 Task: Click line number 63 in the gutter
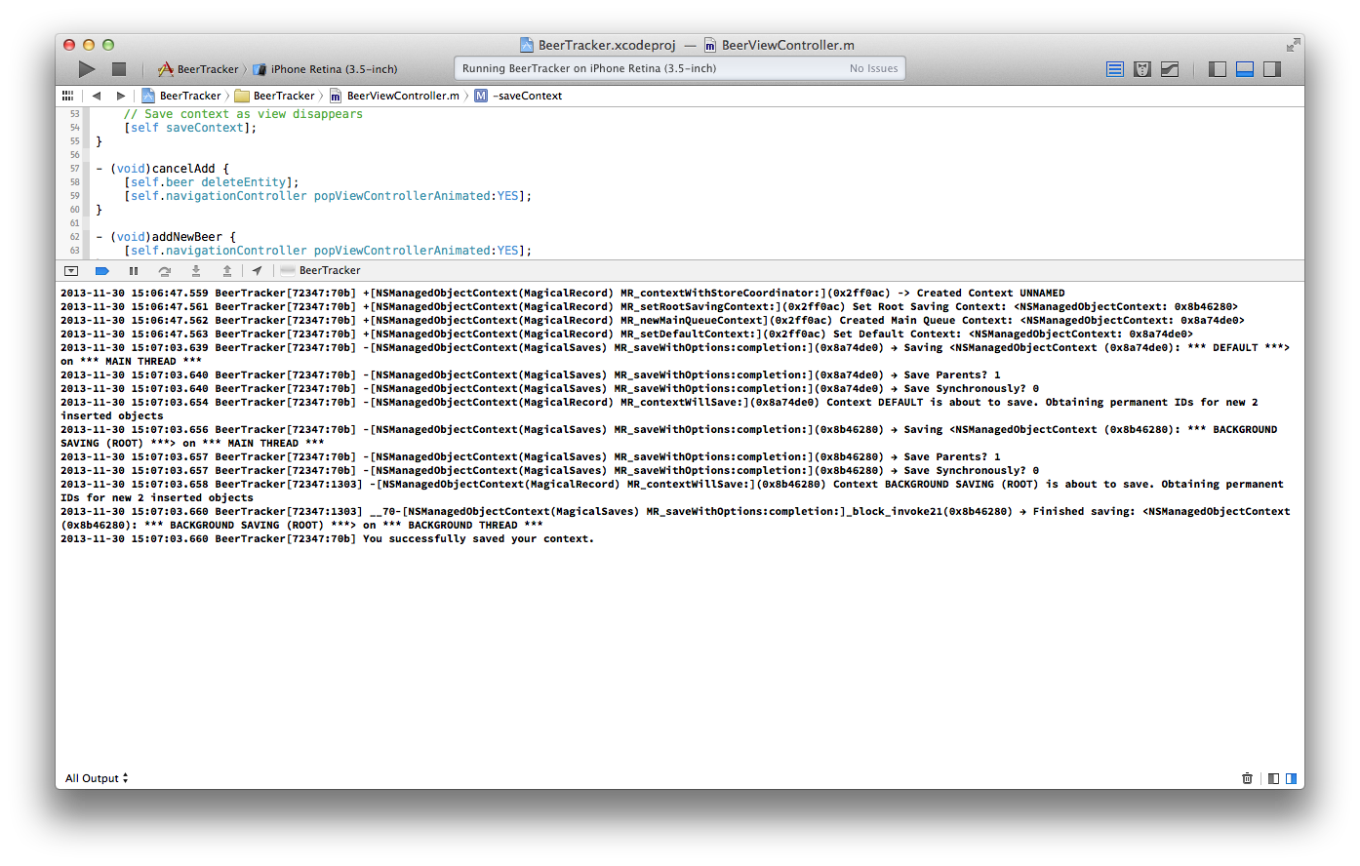[x=75, y=251]
